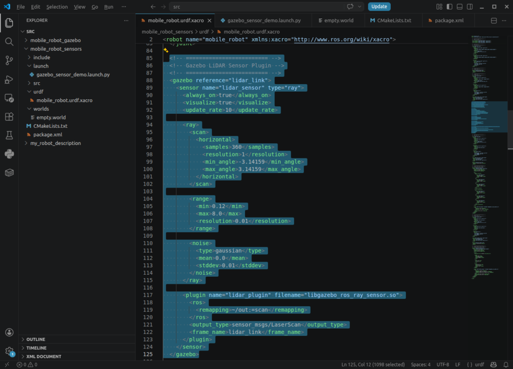Open the Selection menu
The width and height of the screenshot is (513, 369).
coord(57,7)
